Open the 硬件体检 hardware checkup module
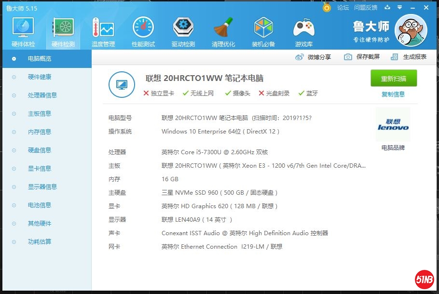This screenshot has width=439, height=294. pyautogui.click(x=23, y=32)
